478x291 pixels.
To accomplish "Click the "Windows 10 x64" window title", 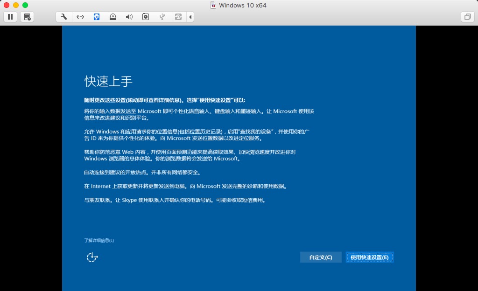I will click(x=243, y=5).
